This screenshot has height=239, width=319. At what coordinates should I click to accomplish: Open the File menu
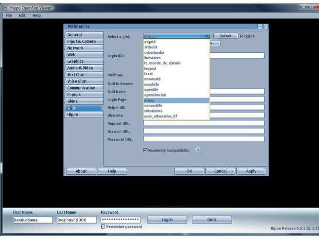point(8,15)
